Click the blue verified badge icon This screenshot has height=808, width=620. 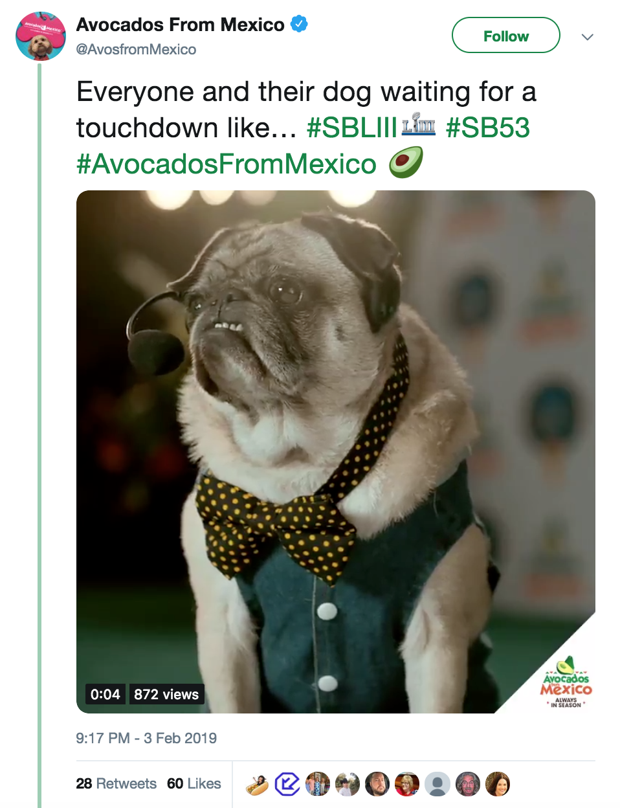click(x=298, y=25)
